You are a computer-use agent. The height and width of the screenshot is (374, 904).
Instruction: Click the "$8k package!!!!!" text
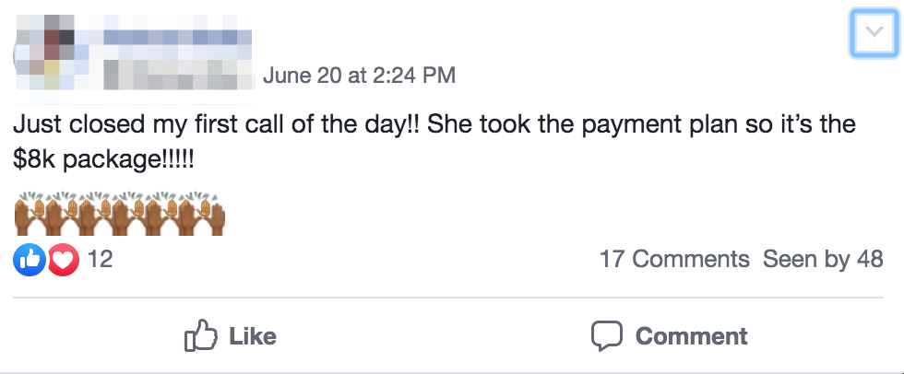click(104, 158)
